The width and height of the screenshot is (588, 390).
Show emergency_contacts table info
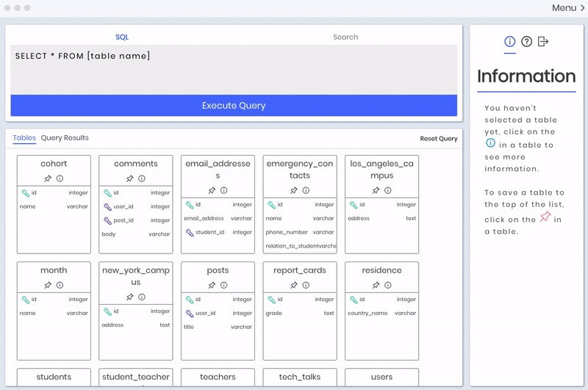(x=306, y=190)
